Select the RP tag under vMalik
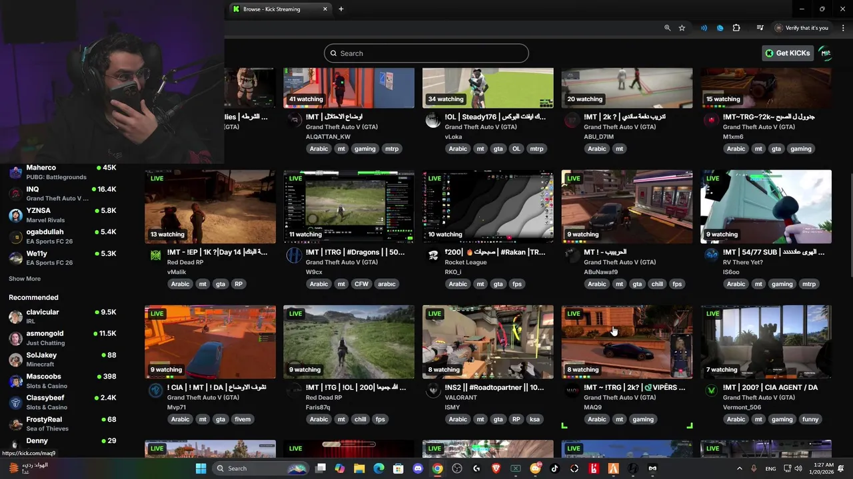Screen dimensions: 853x479 tap(239, 284)
